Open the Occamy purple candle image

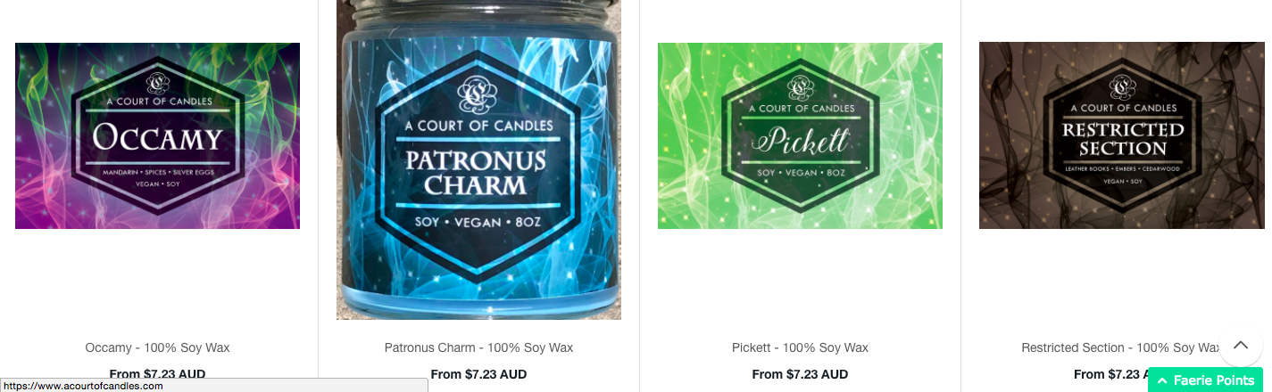(x=157, y=135)
